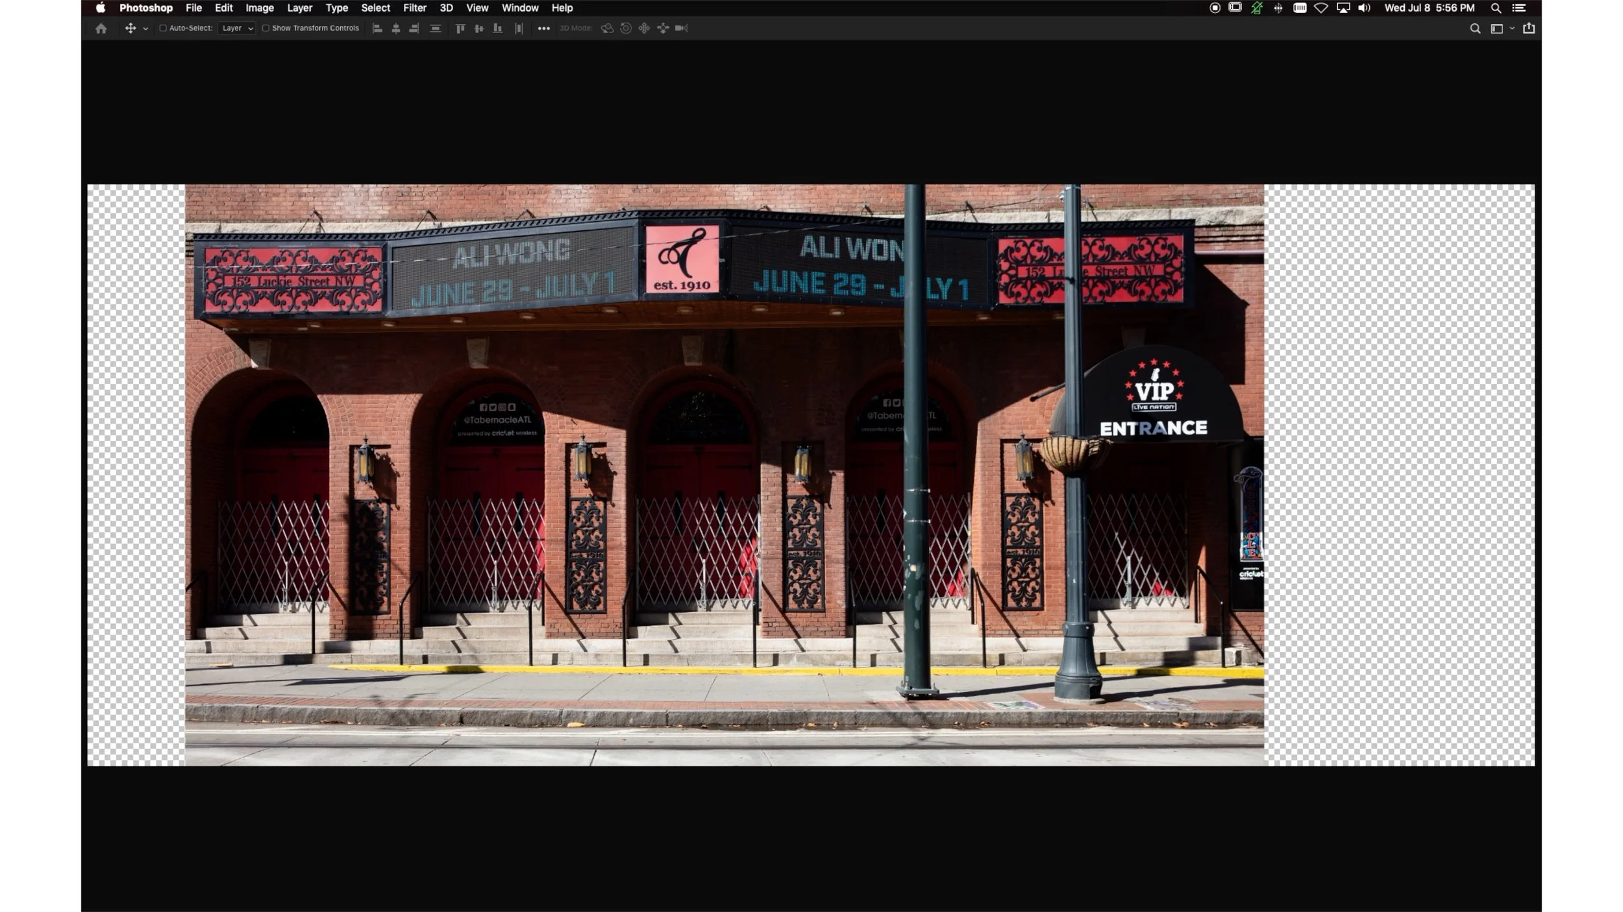This screenshot has height=912, width=1623.
Task: Open the Window menu
Action: pos(519,8)
